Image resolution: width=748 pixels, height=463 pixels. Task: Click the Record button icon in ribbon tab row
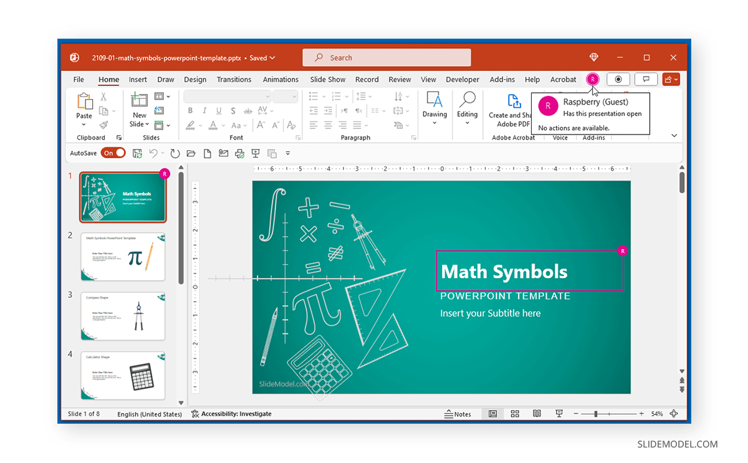618,79
